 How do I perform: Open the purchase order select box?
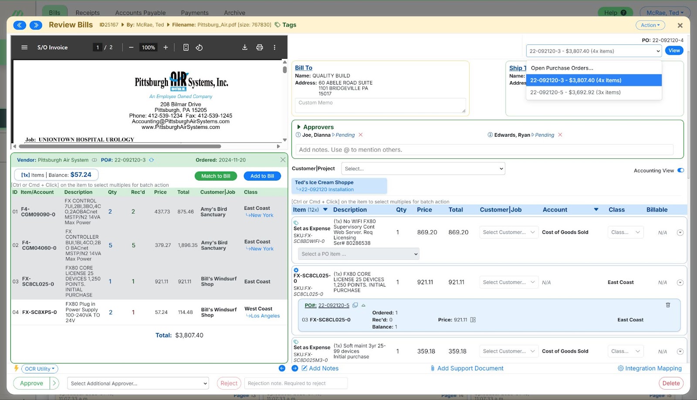coord(594,51)
